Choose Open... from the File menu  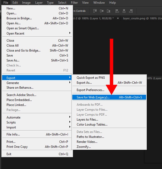tap(37, 13)
